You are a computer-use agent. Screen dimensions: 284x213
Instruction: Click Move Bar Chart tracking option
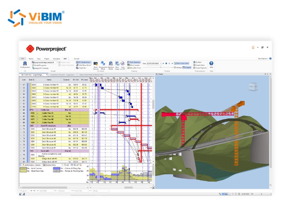pos(134,68)
